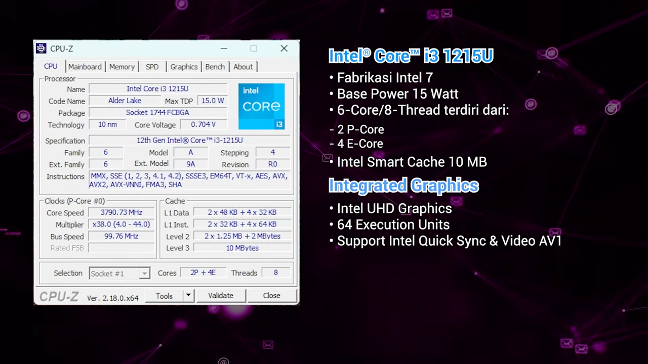Screen dimensions: 648x364
Task: Close CPU-Z using the title bar X
Action: tap(284, 49)
